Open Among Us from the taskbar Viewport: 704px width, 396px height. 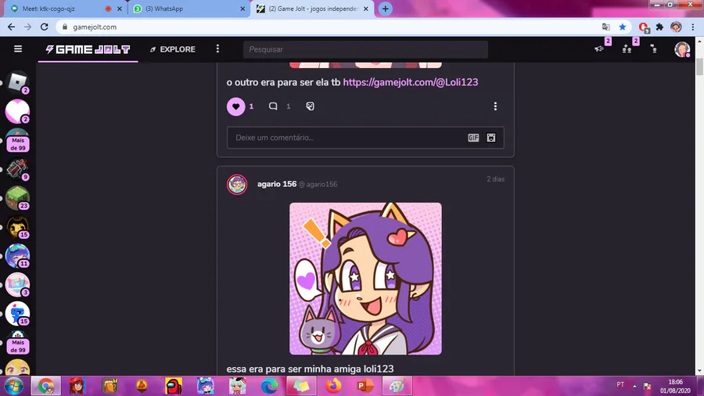point(174,386)
